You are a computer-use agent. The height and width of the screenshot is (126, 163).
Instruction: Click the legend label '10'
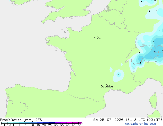coord(32,125)
